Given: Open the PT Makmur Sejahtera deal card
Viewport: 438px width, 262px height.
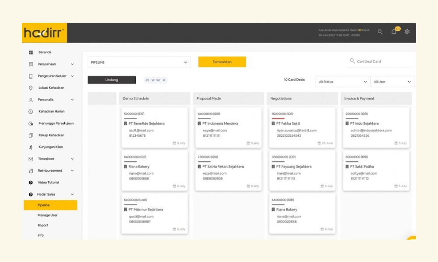Looking at the screenshot, I should (x=155, y=214).
